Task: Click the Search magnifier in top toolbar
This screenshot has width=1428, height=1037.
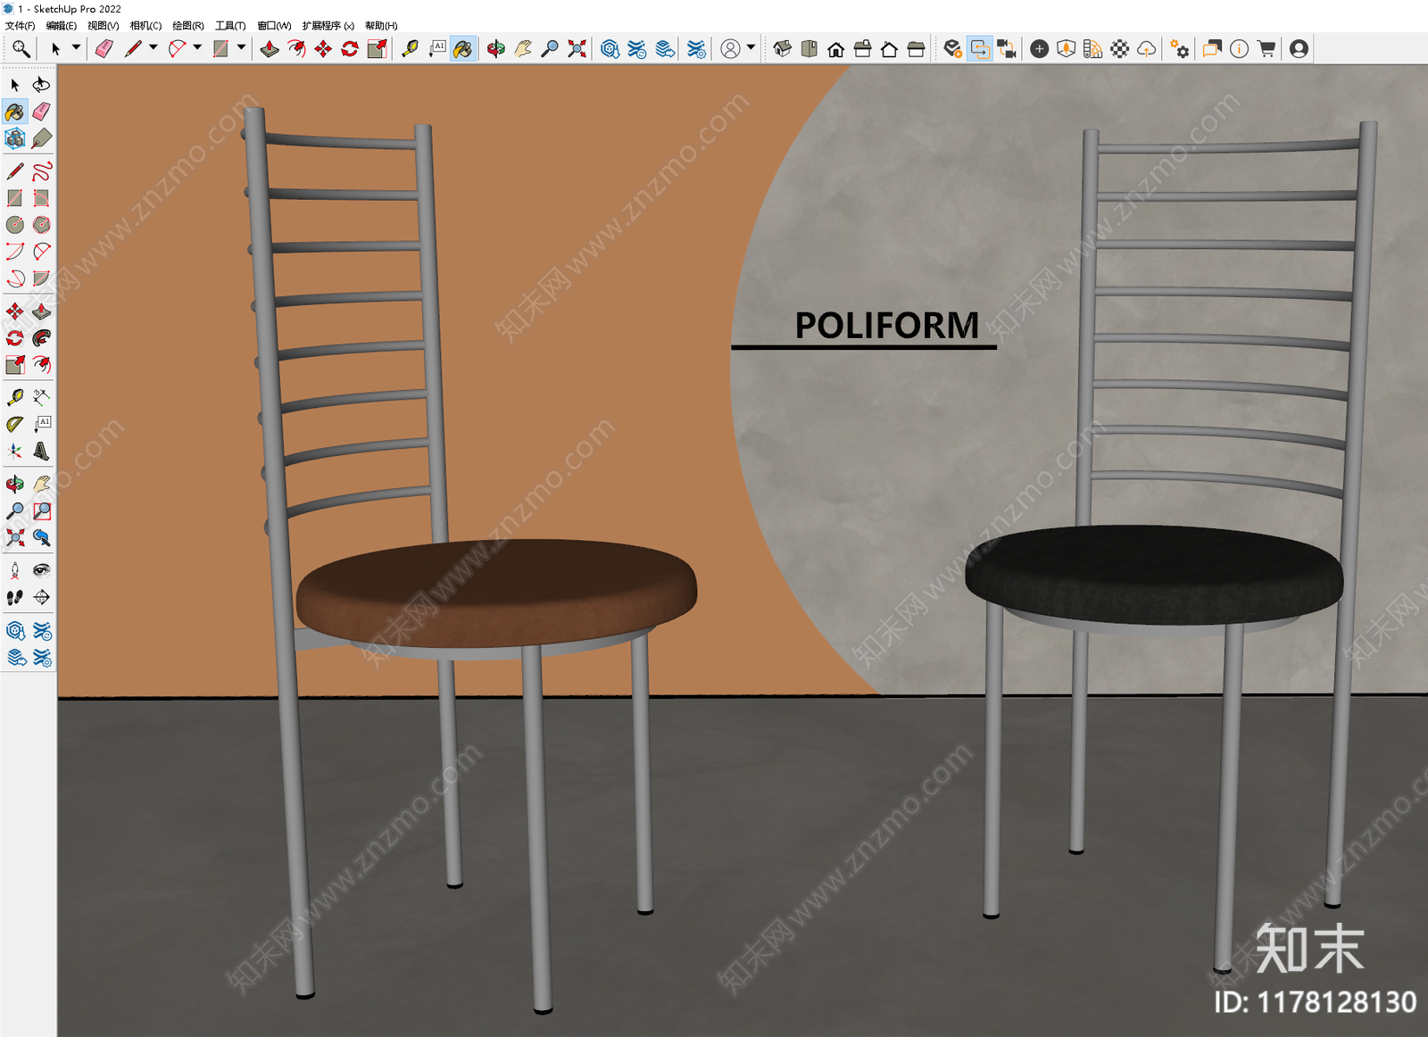Action: 21,49
